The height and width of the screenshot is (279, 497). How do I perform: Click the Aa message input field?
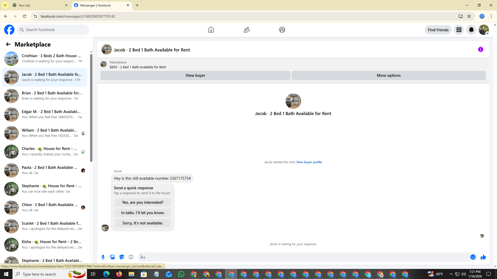(304, 257)
